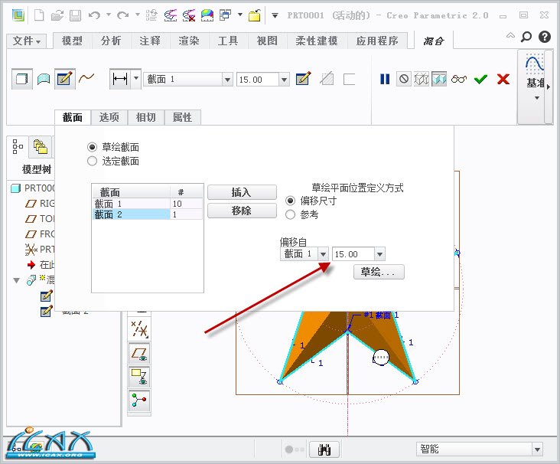Viewport: 560px width, 464px height.
Task: Select the 参考 radio button
Action: click(291, 214)
